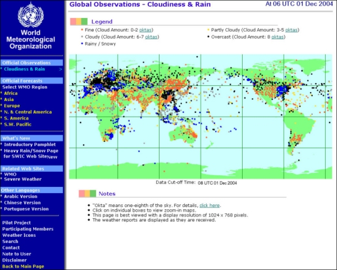The image size is (337, 270).
Task: Follow the 'click here' link in Notes
Action: [210, 205]
